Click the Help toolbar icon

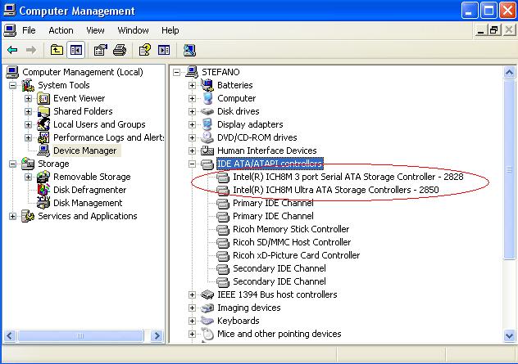click(145, 50)
